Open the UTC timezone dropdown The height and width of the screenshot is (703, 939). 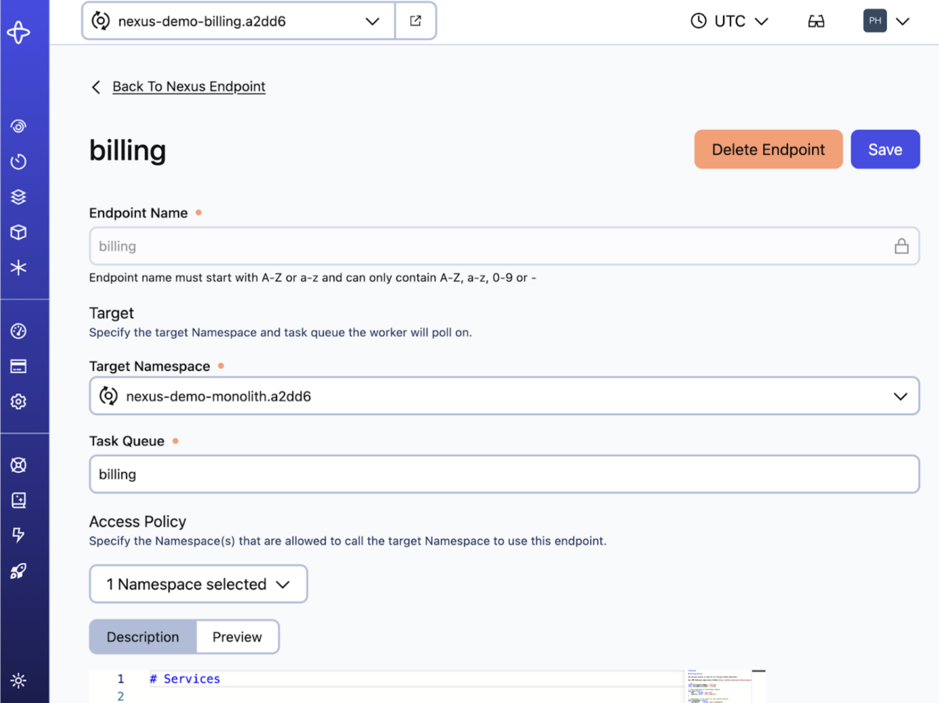[729, 22]
